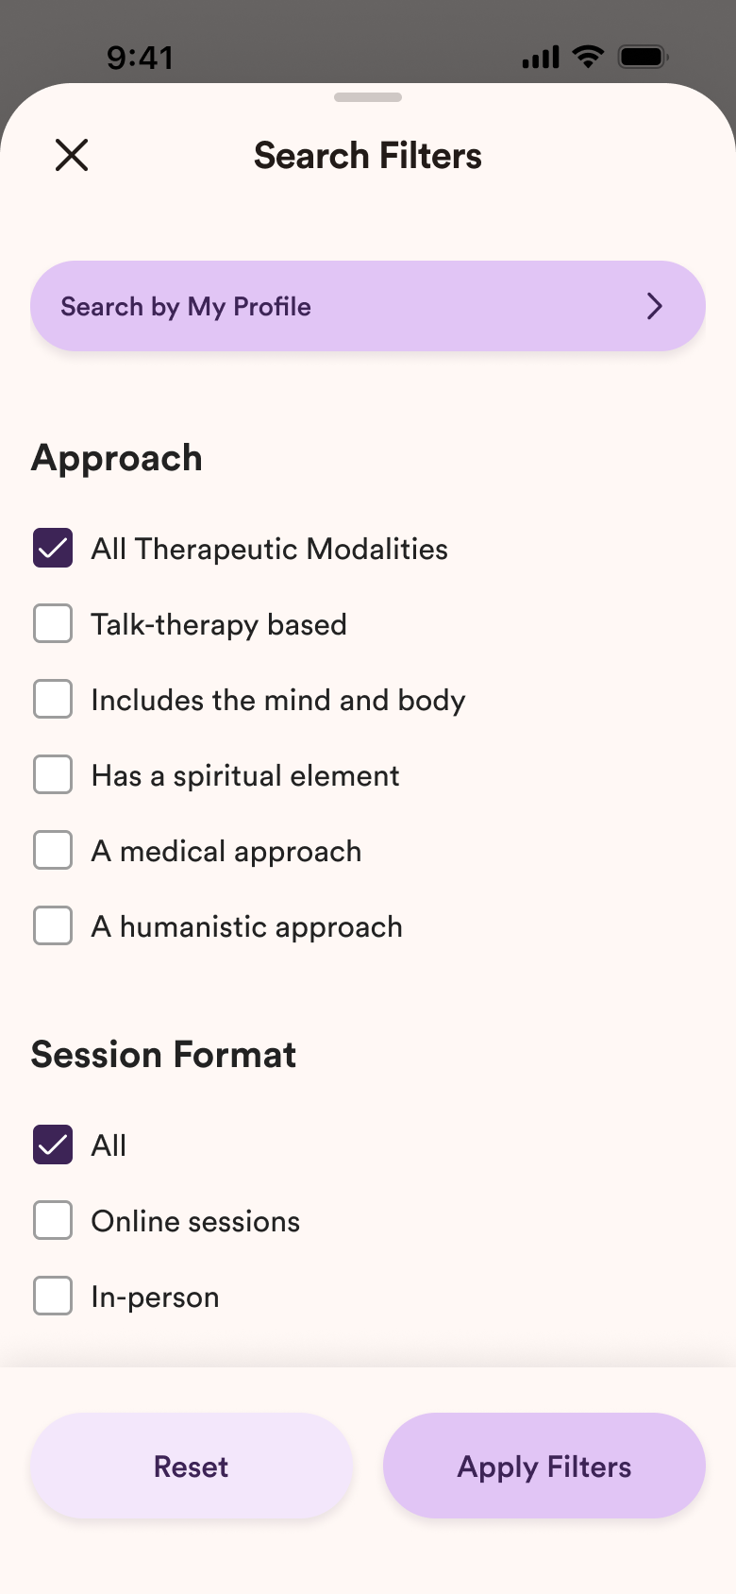The height and width of the screenshot is (1594, 736).
Task: Click the Apply Filters button
Action: coord(544,1466)
